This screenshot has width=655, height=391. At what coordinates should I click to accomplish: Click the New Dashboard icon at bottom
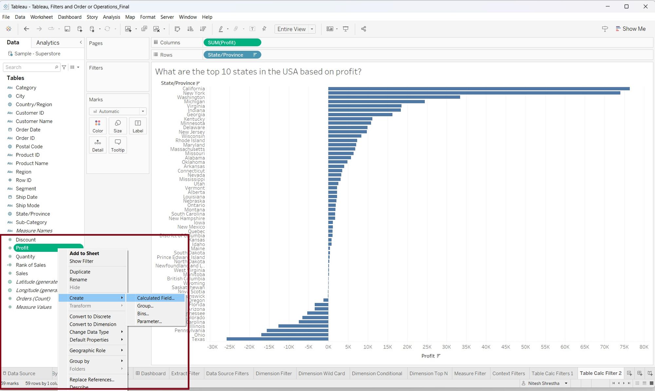(640, 373)
